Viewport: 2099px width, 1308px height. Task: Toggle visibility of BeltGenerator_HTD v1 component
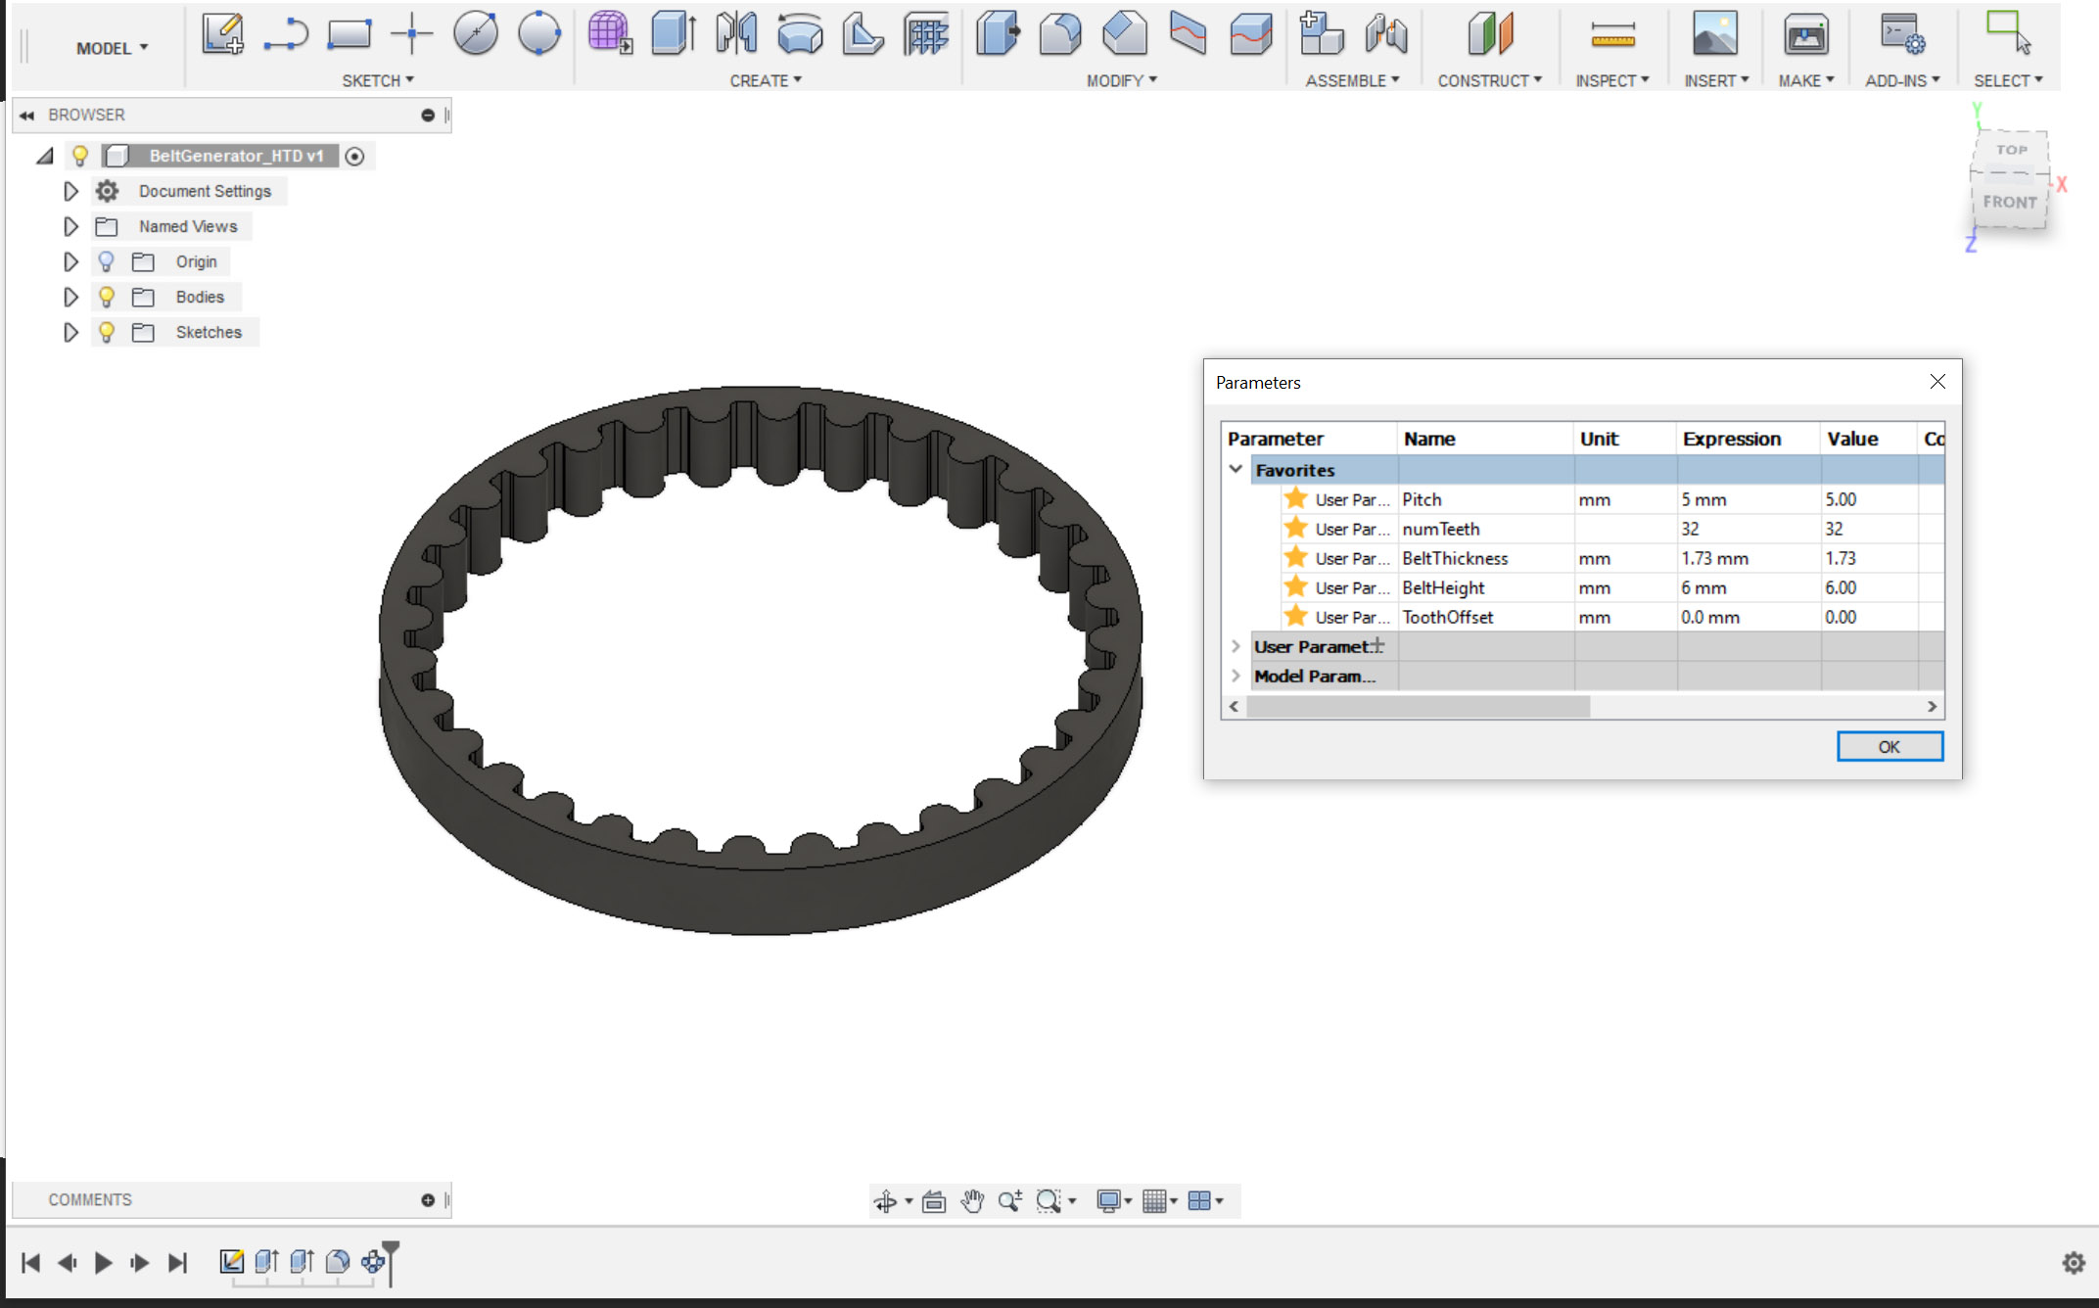click(80, 156)
